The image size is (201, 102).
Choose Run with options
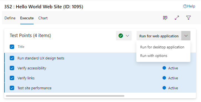tap(154, 56)
